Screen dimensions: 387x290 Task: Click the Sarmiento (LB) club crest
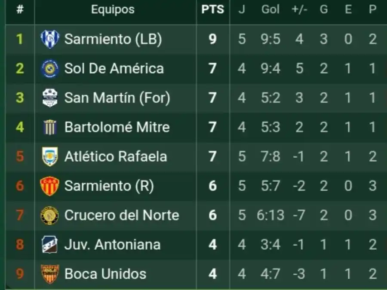click(x=49, y=40)
